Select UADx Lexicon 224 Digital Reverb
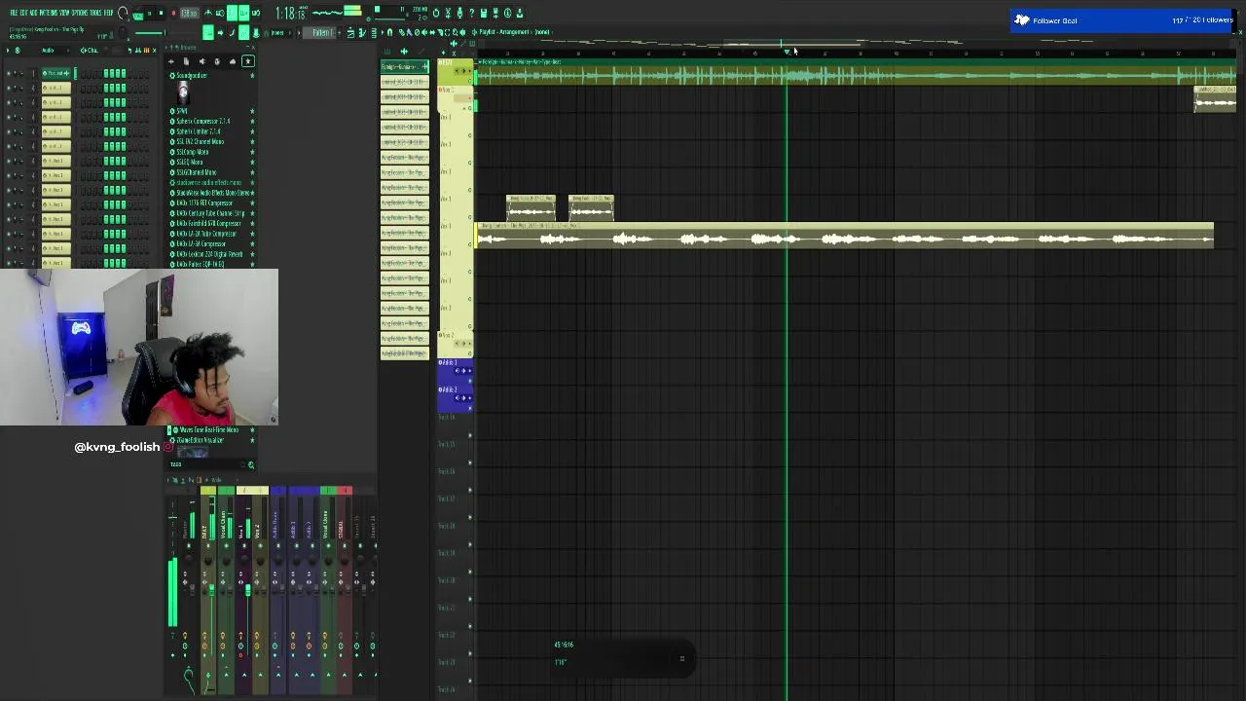 [x=209, y=254]
